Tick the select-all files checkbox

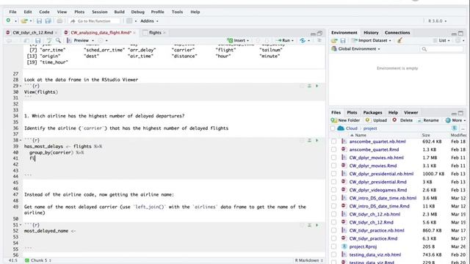(x=333, y=128)
